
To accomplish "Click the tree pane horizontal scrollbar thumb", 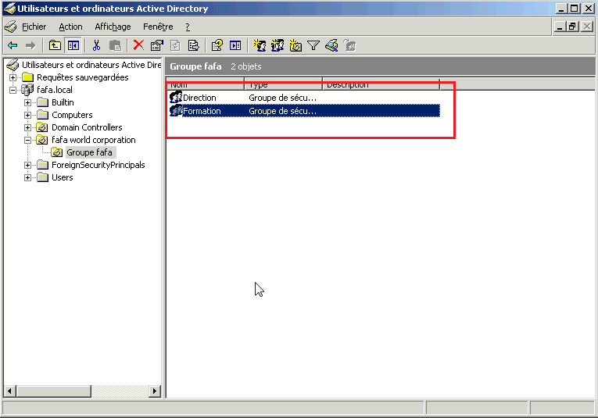I will pos(54,391).
